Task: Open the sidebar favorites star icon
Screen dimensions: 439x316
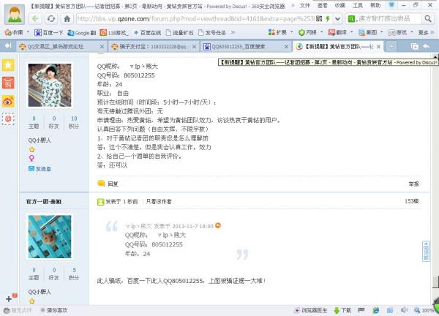Action: click(8, 65)
